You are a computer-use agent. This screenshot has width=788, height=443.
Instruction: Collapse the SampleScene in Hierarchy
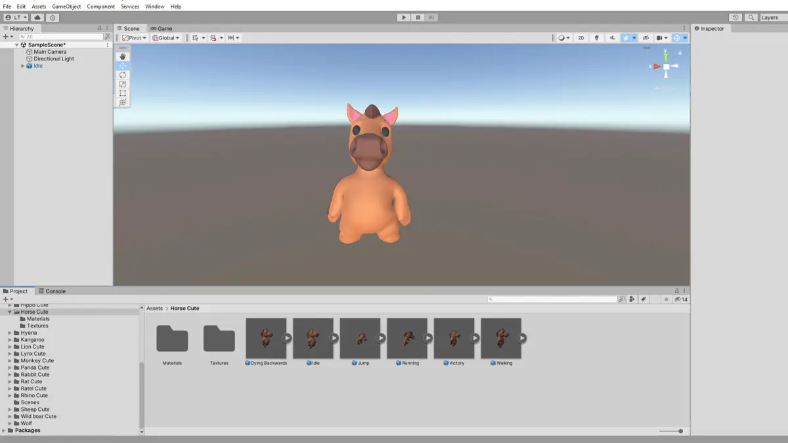pos(16,45)
